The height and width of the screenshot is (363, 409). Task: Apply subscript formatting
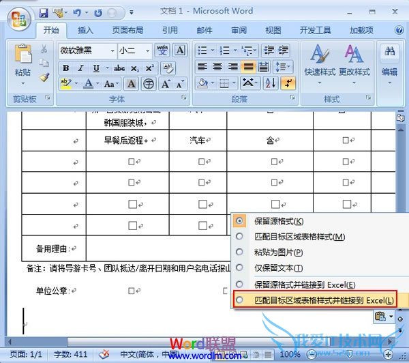(134, 68)
